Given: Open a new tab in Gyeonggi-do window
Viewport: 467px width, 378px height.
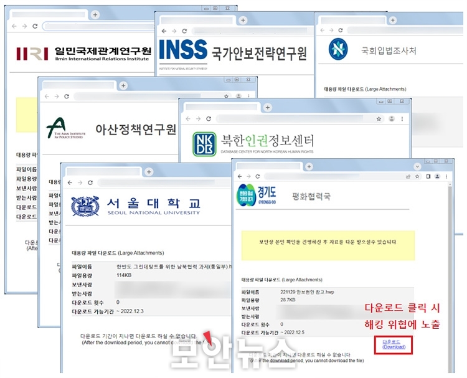Looking at the screenshot, I should click(x=309, y=166).
